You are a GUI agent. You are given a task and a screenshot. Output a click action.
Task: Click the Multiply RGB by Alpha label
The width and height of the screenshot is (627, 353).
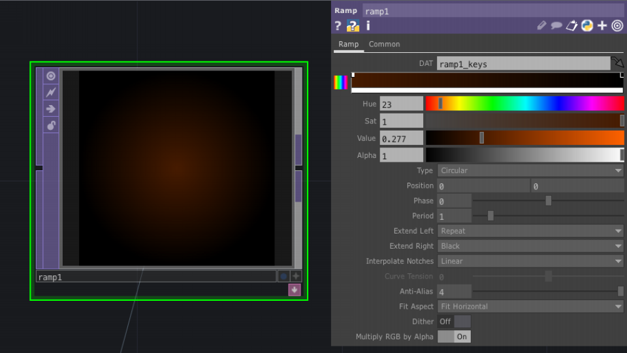coord(394,337)
